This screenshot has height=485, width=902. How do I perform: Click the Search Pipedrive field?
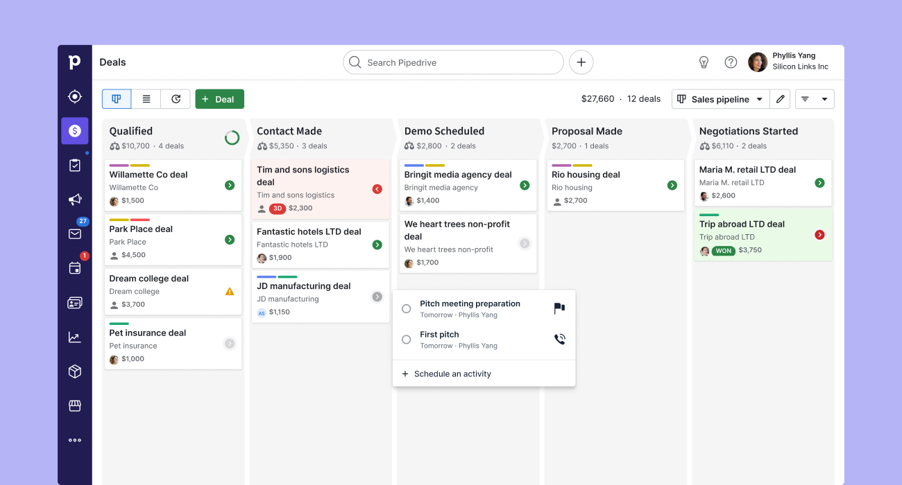click(x=453, y=62)
